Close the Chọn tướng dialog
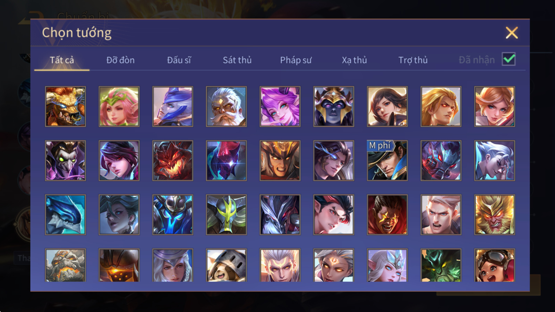555x312 pixels. pos(512,33)
